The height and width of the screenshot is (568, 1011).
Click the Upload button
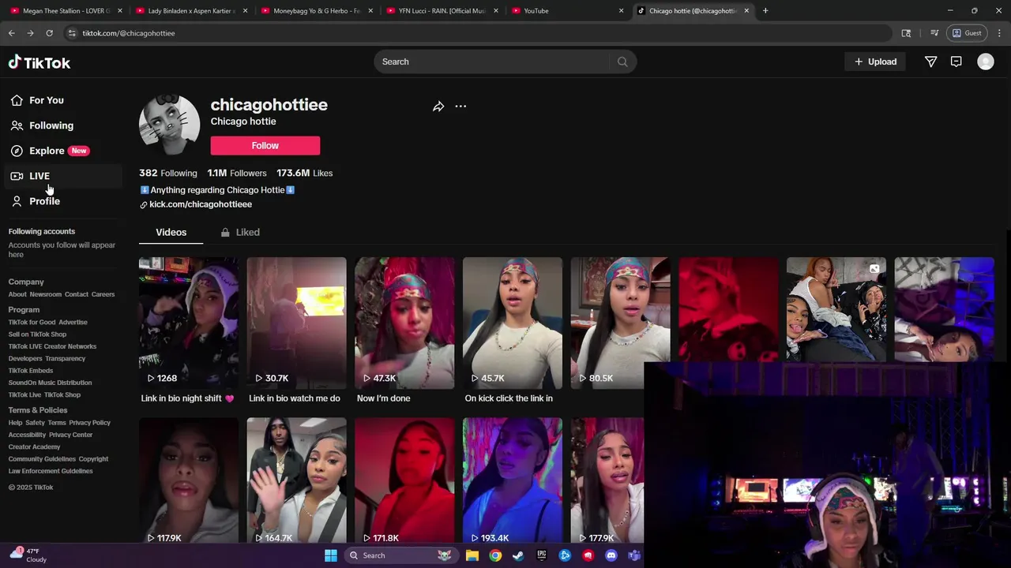coord(875,62)
